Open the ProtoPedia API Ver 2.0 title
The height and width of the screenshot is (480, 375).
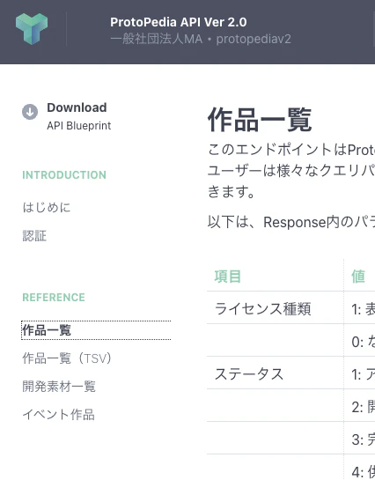click(x=179, y=22)
